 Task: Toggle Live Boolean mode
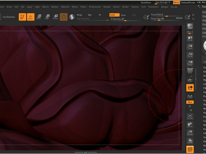click(x=9, y=17)
